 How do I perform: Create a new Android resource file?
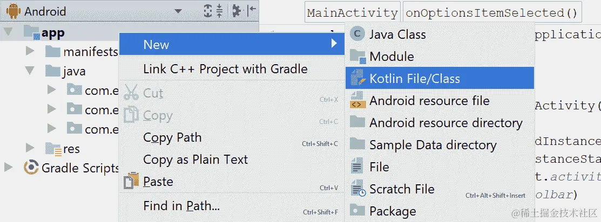[x=440, y=100]
